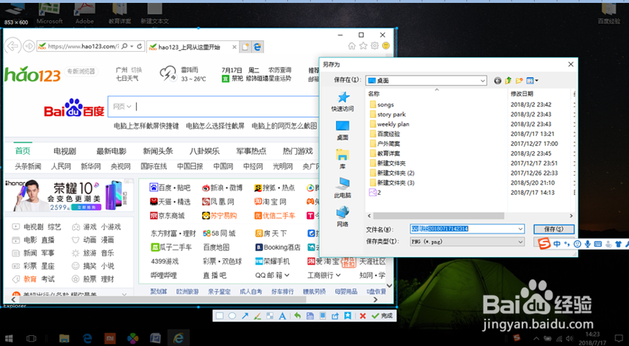Viewport: 629px width, 346px height.
Task: Click the send-to-phone icon in screenshot toolbar
Action: coord(322,316)
